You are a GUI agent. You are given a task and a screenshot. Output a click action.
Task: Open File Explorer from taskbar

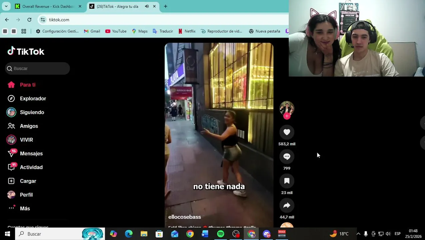[144, 234]
